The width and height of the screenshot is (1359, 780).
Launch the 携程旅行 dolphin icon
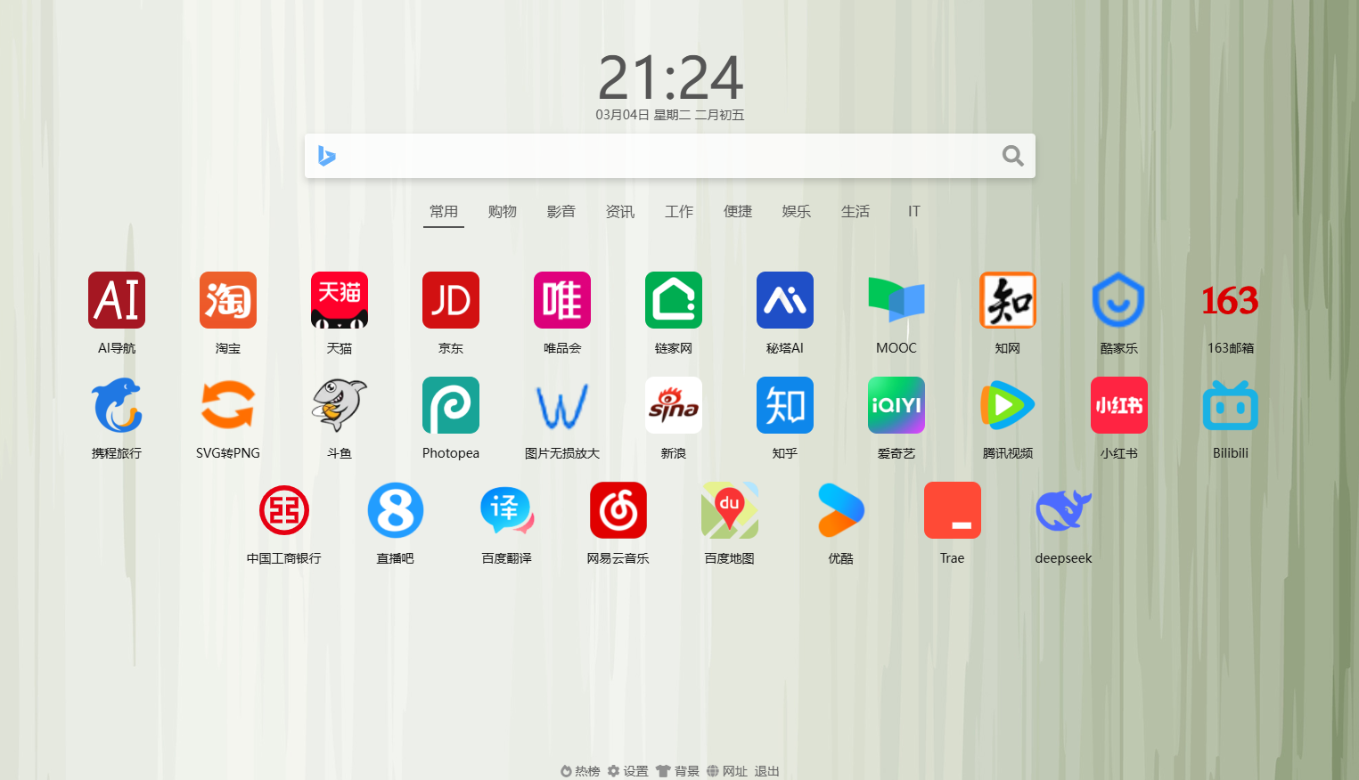[117, 405]
